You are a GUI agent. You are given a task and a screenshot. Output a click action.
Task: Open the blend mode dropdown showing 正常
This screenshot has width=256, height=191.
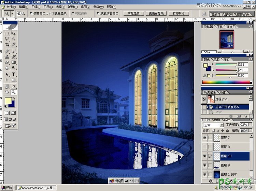(x=222, y=125)
